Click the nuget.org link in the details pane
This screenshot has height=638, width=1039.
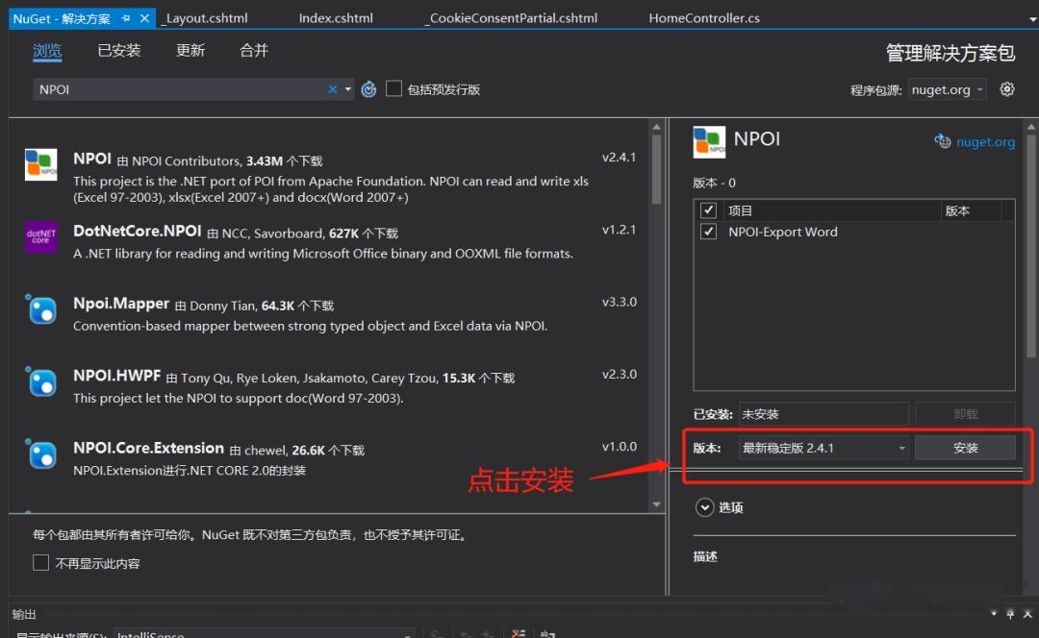coord(984,141)
